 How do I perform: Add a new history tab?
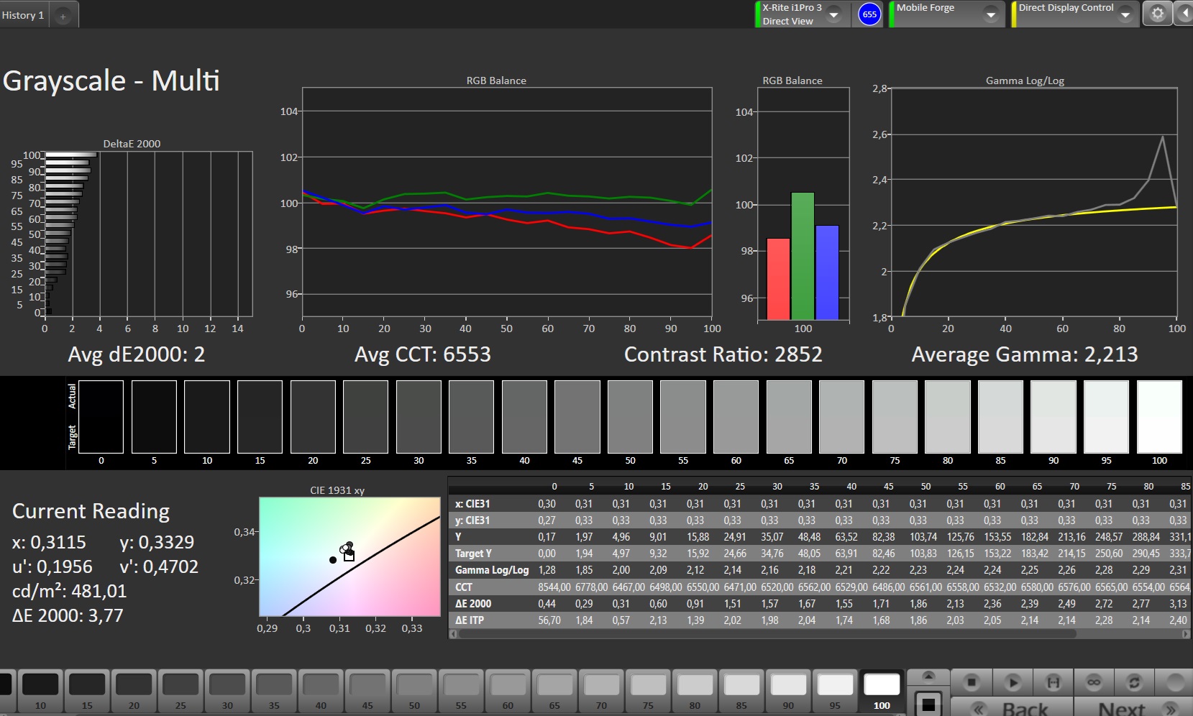tap(63, 16)
